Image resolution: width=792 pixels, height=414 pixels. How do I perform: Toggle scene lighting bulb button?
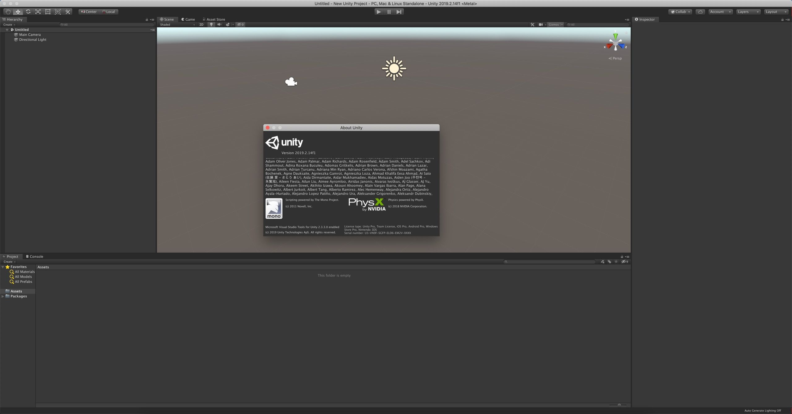tap(211, 24)
